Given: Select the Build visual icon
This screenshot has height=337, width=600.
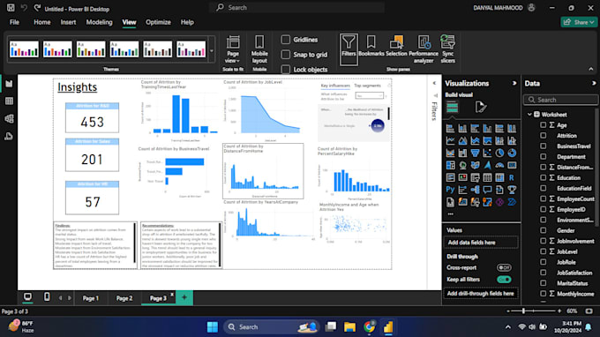Looking at the screenshot, I should (453, 108).
